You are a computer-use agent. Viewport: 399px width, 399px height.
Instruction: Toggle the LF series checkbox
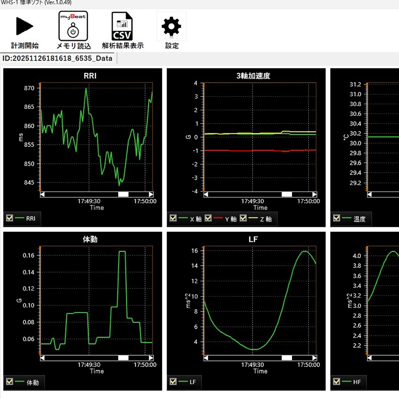[173, 382]
